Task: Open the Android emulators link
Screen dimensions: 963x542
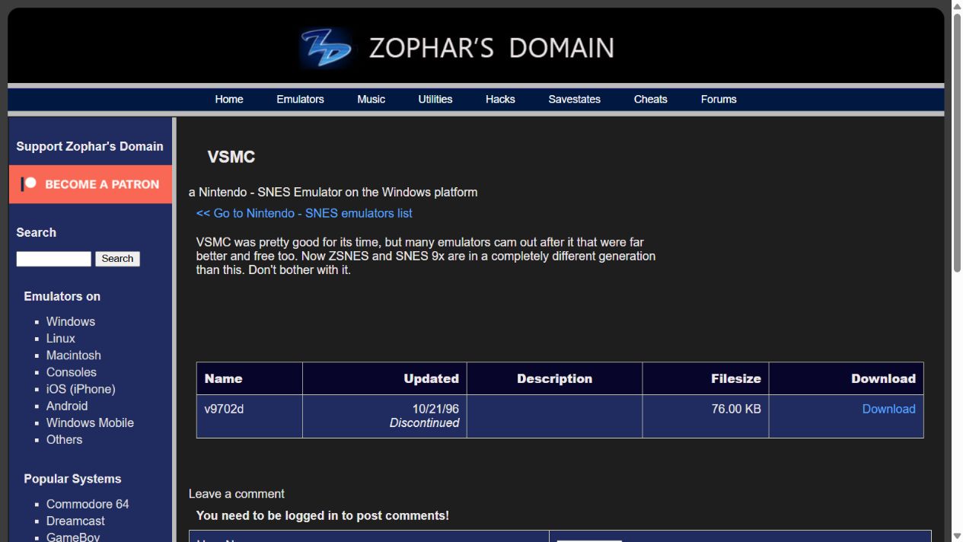Action: [67, 406]
